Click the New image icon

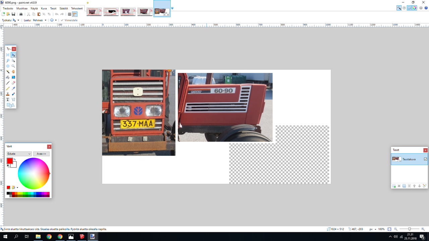[x=3, y=14]
